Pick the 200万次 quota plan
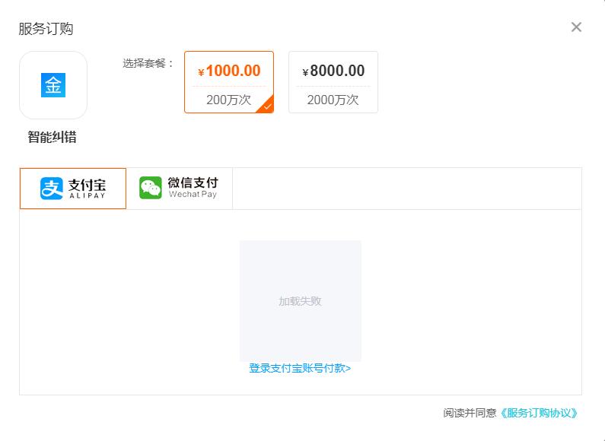 click(x=228, y=100)
